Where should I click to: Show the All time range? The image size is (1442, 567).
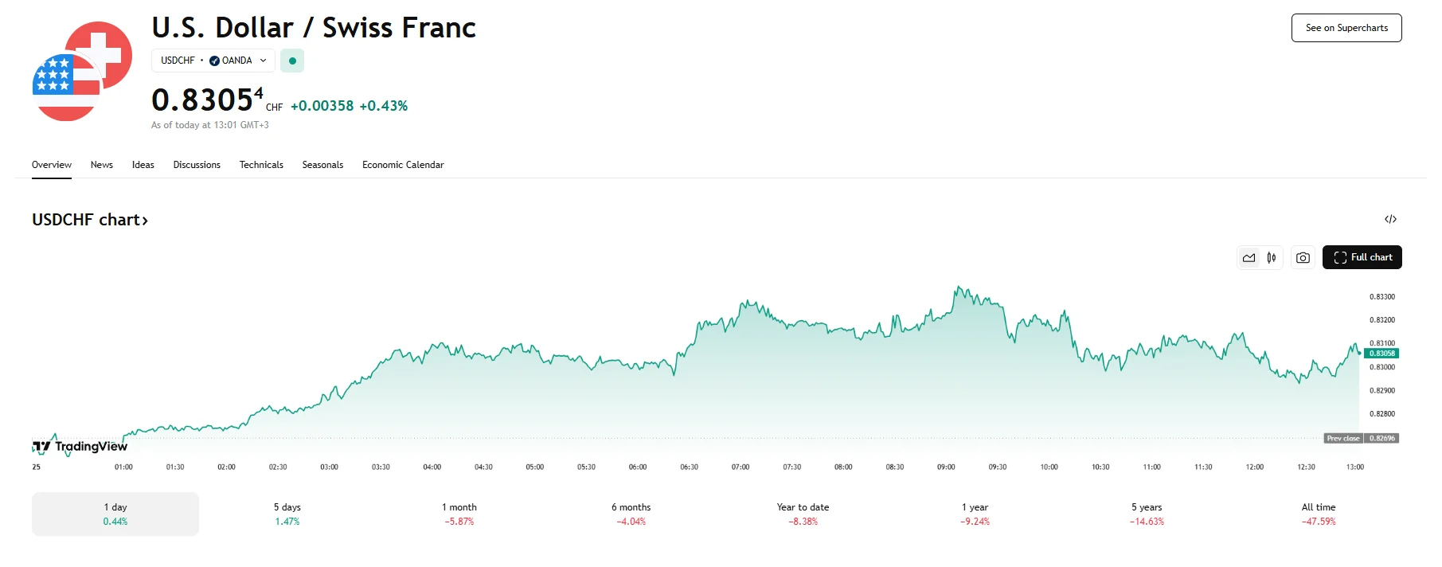1319,514
